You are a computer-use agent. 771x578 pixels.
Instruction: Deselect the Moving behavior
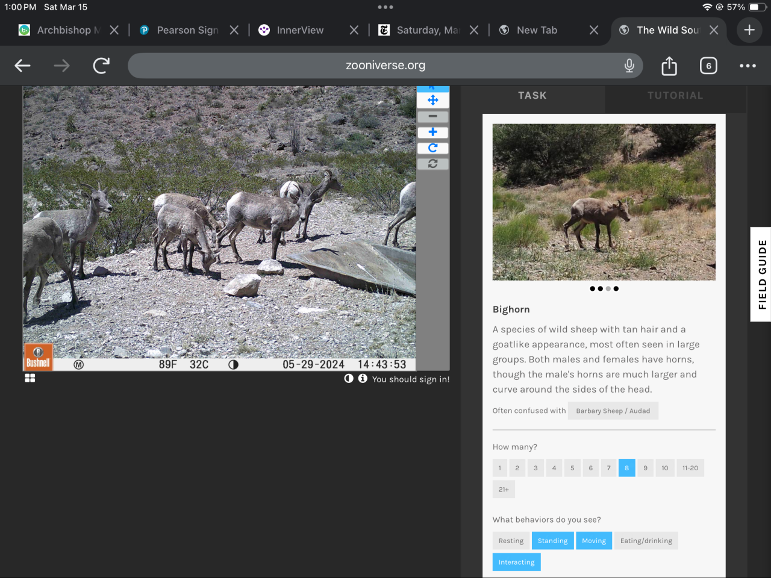pyautogui.click(x=593, y=541)
